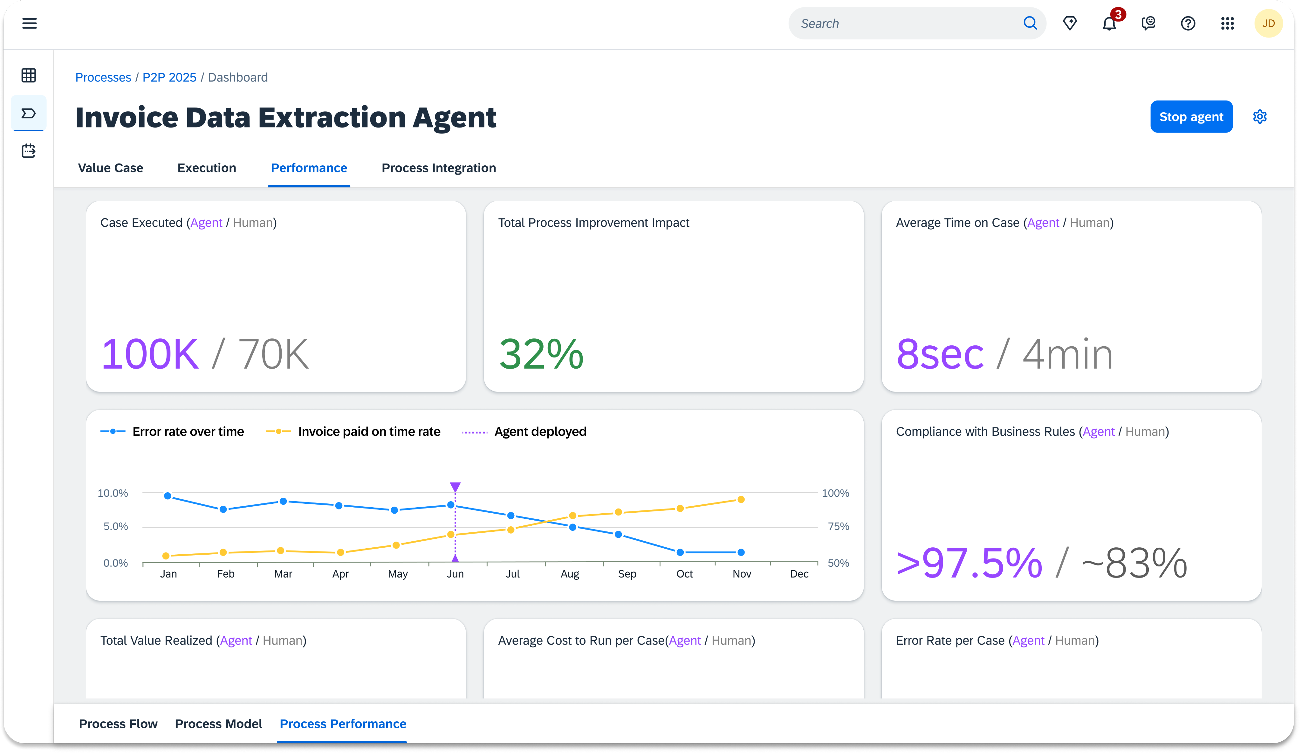Click the Stop agent button
This screenshot has width=1302, height=755.
(x=1191, y=117)
